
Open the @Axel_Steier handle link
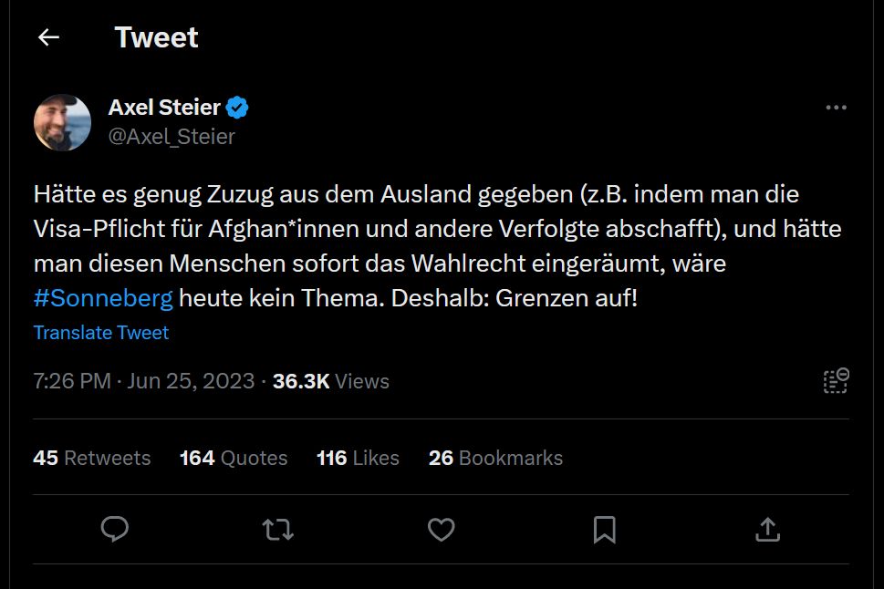click(x=172, y=137)
